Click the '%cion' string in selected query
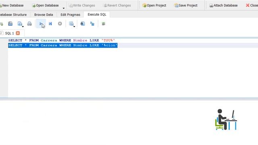 point(109,45)
